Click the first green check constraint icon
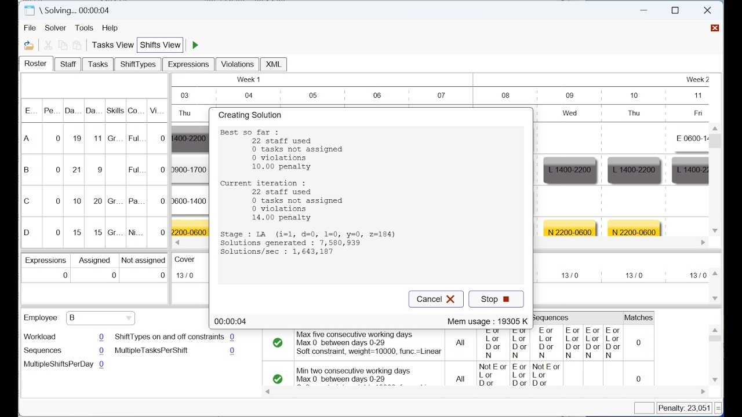 click(x=278, y=343)
